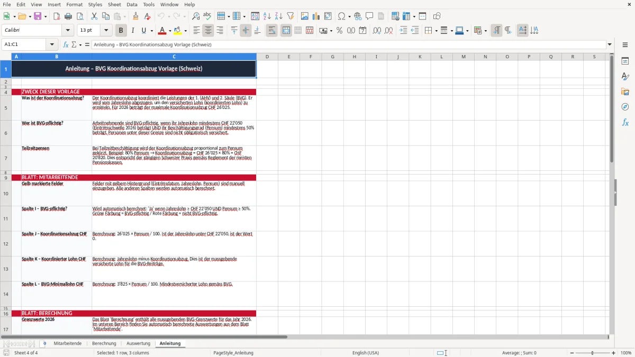Screen dimensions: 635x357
Task: Open the Font Color dropdown arrow
Action: tap(169, 31)
